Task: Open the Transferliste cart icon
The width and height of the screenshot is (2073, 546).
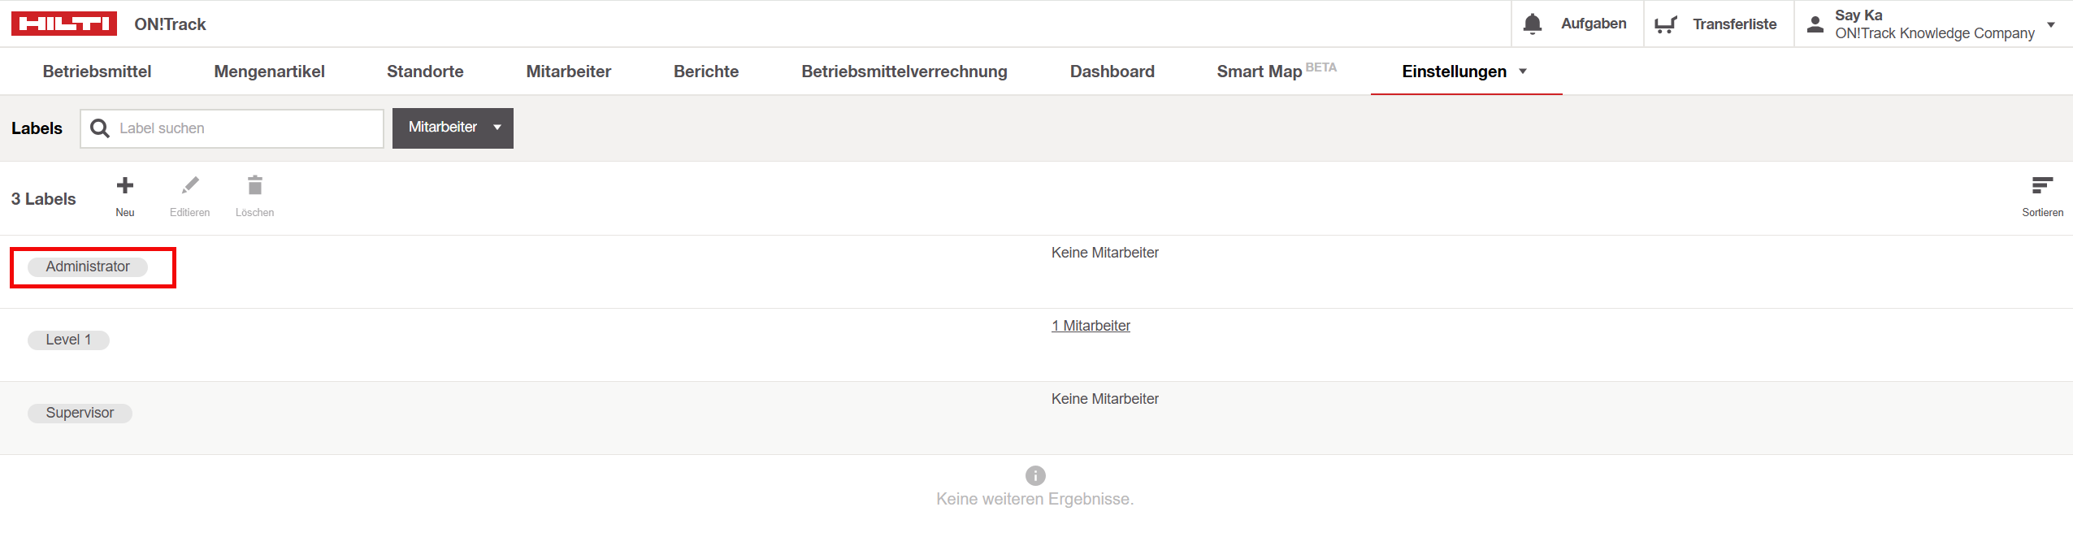Action: [x=1665, y=25]
